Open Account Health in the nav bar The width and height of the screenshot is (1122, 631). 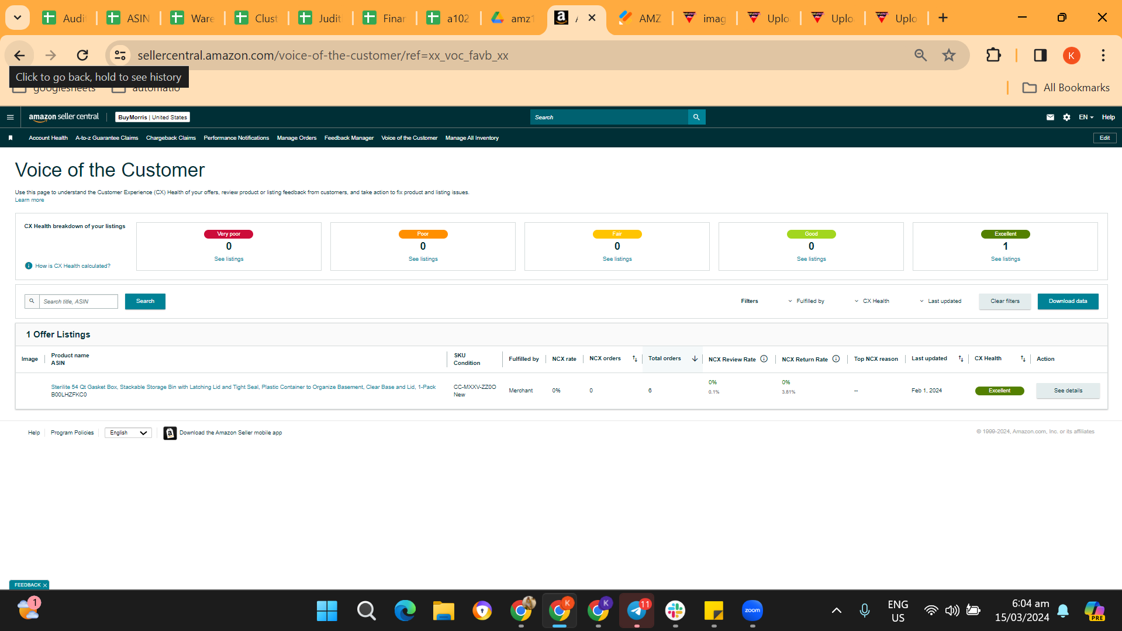tap(48, 138)
